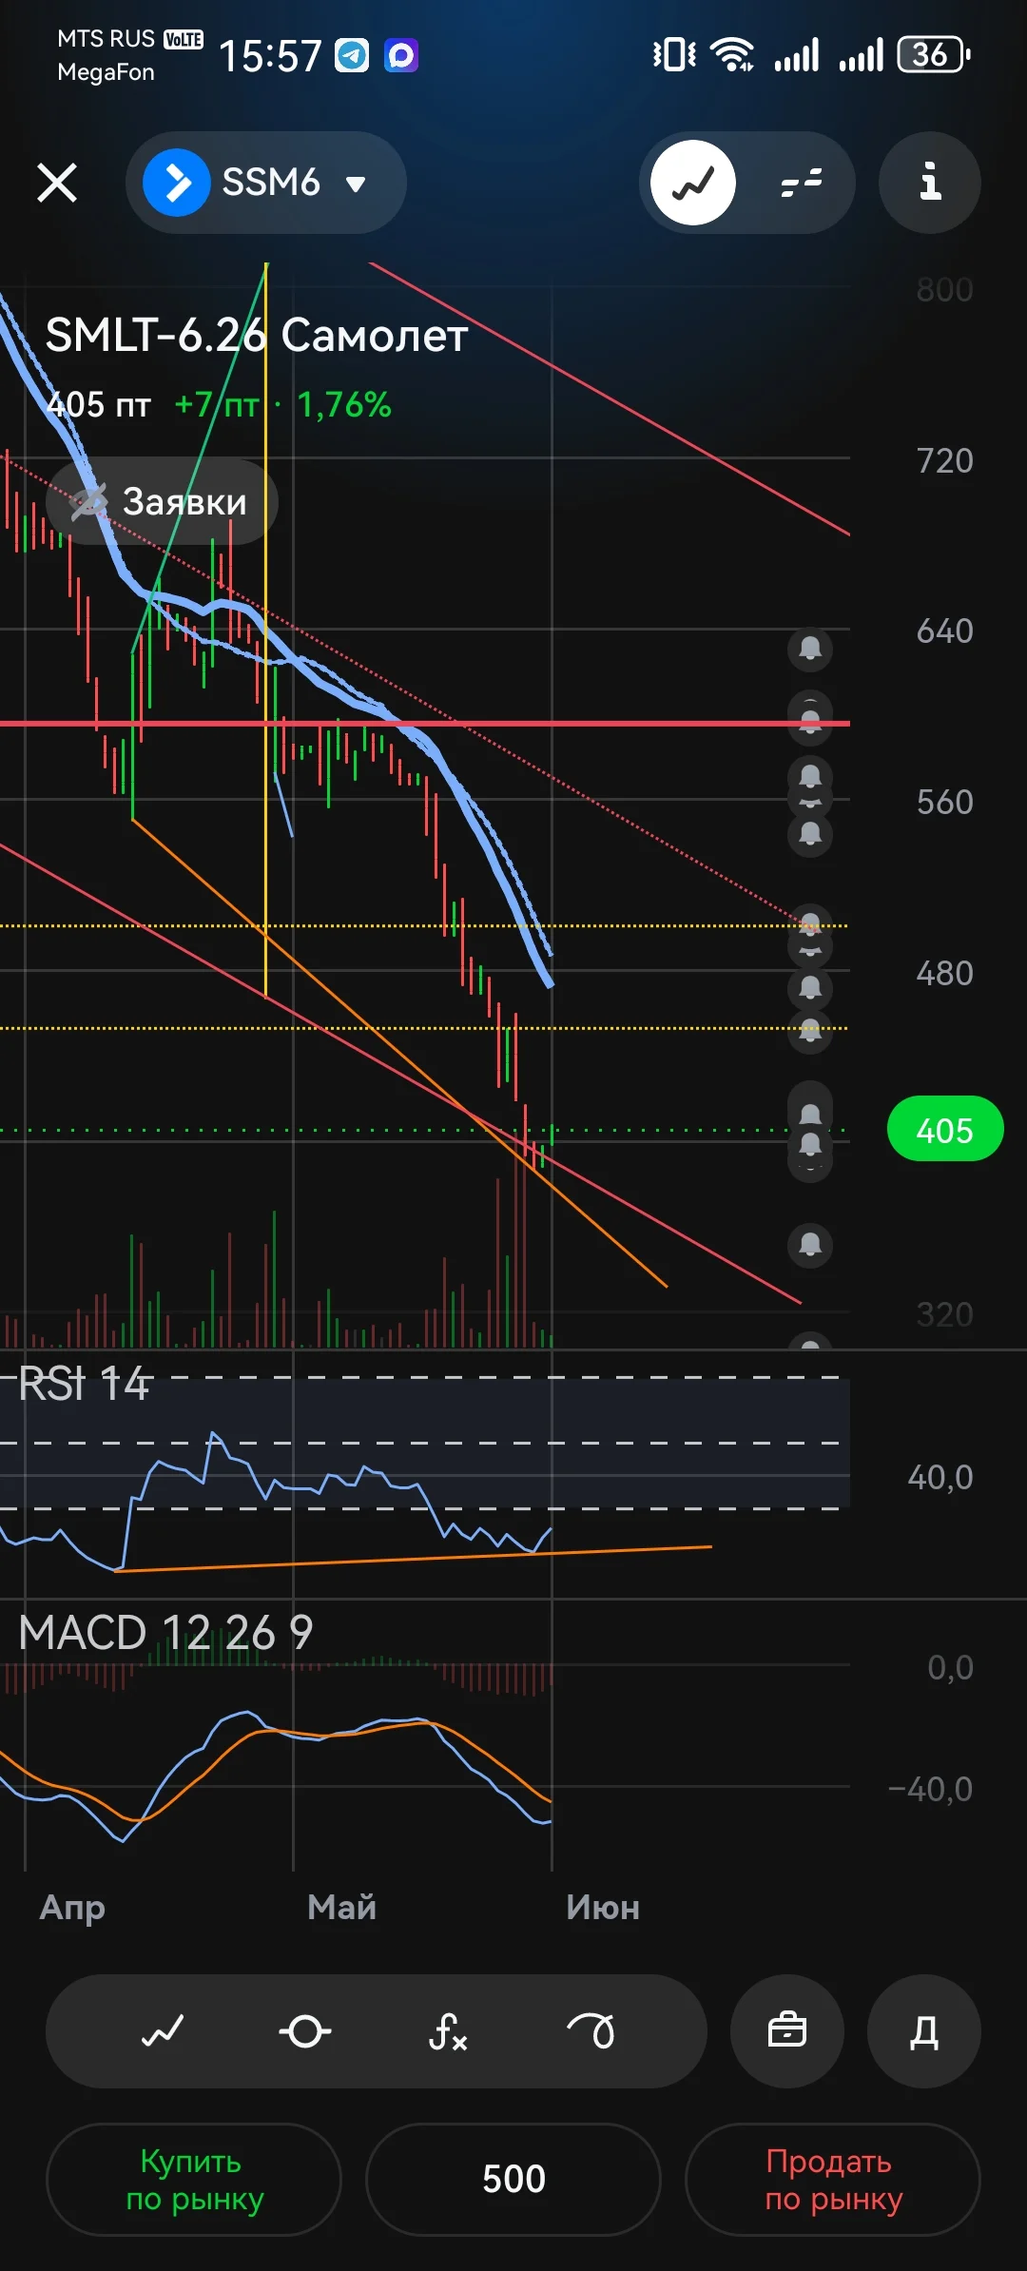Open the fx indicators menu
Screen dimensions: 1027x2271
coord(448,2031)
